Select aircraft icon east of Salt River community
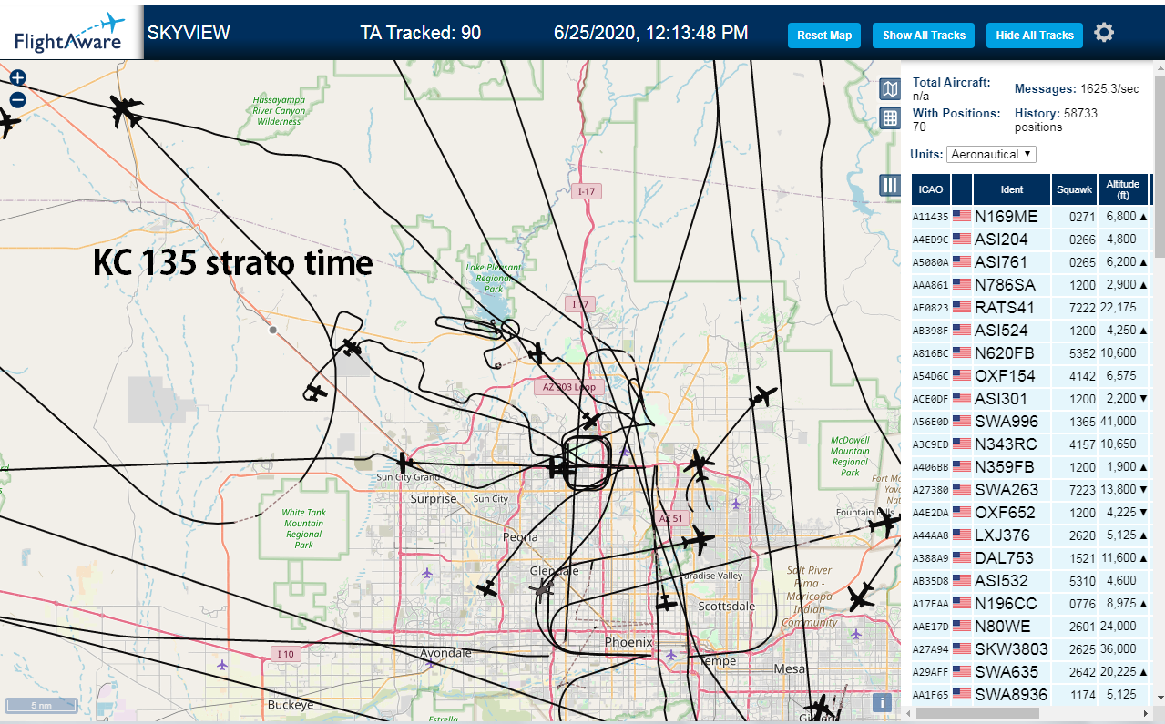The width and height of the screenshot is (1165, 724). (860, 597)
